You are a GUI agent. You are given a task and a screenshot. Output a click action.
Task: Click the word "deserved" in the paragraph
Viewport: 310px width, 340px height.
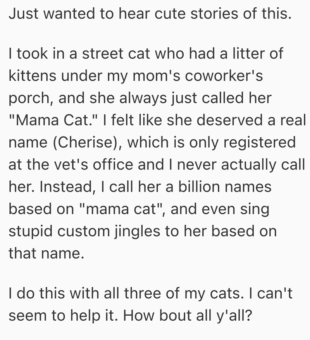[x=234, y=121]
